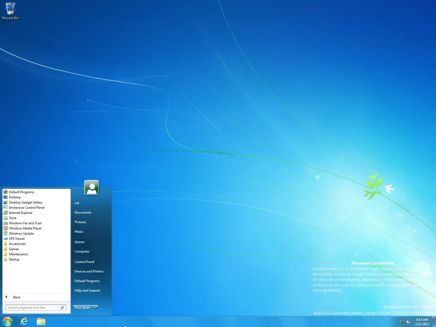Open Help and Support
Screen dimensions: 436x327
click(x=87, y=290)
